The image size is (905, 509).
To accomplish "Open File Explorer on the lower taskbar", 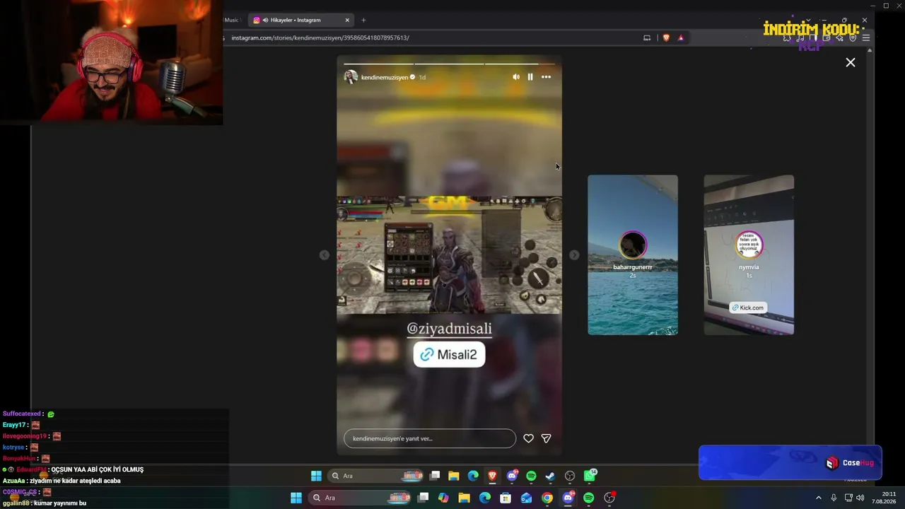I will (x=464, y=498).
